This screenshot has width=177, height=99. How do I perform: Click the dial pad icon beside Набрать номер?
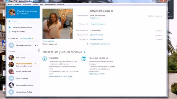pos(9,32)
